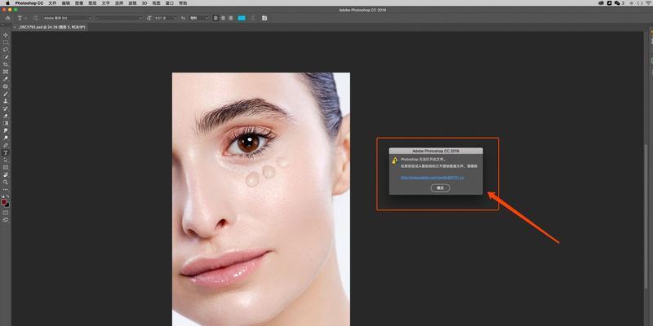The width and height of the screenshot is (653, 326).
Task: Set right align text
Action: 231,18
